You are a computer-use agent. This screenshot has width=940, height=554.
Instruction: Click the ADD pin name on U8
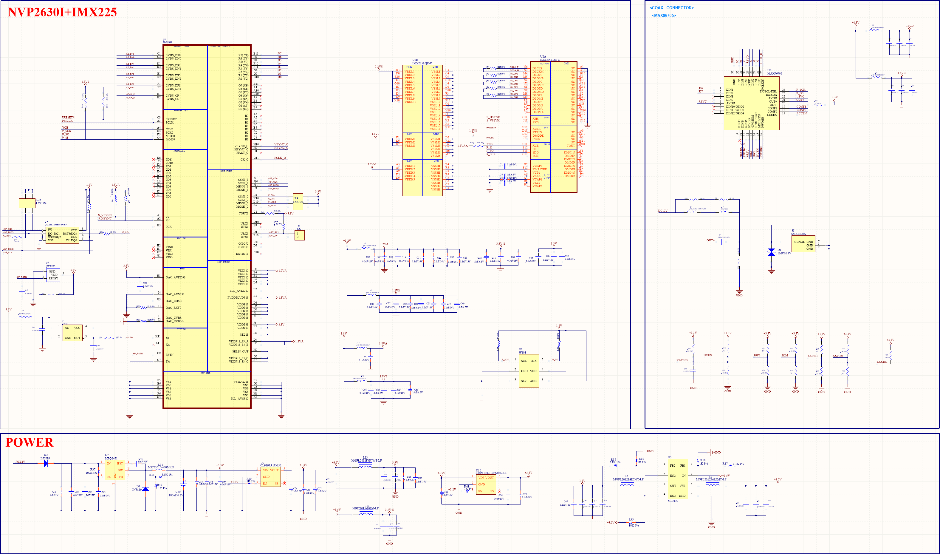(x=533, y=381)
